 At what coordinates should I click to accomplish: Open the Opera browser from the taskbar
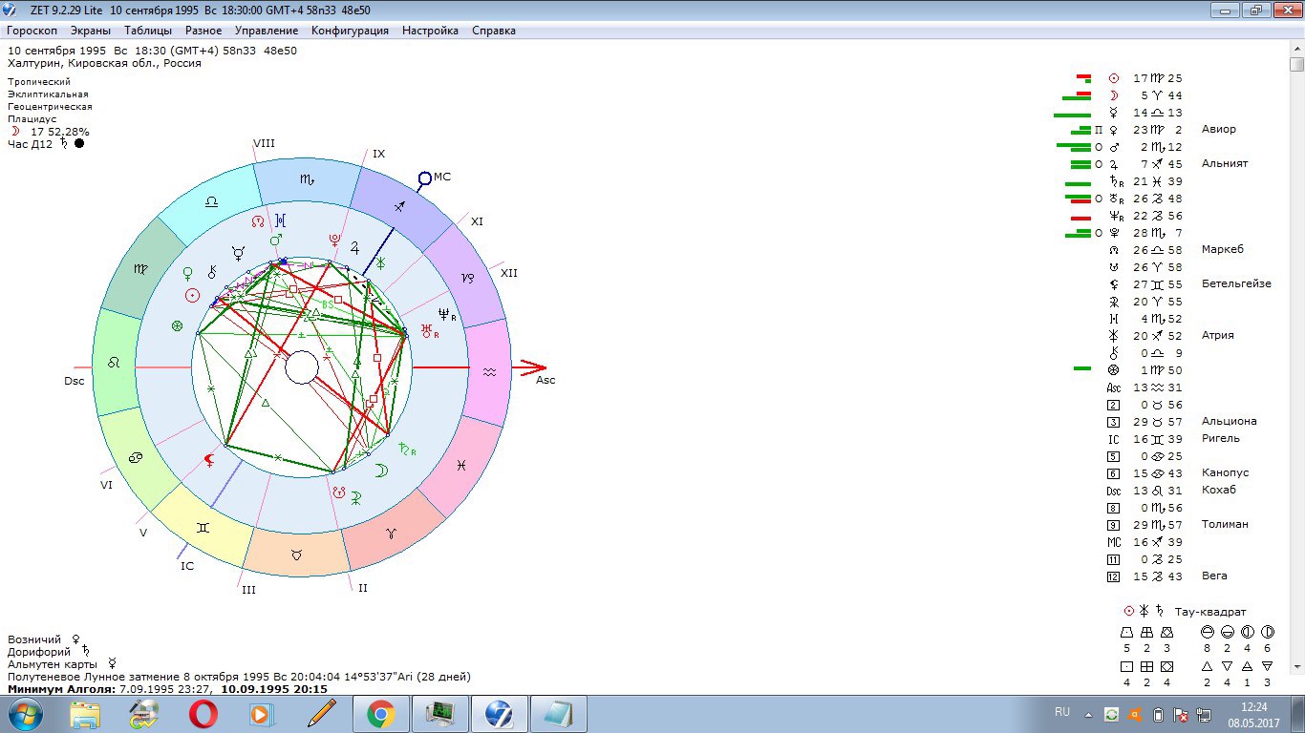pos(203,714)
